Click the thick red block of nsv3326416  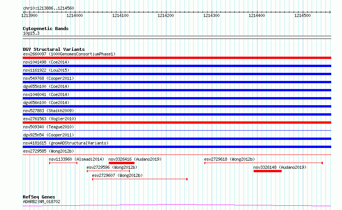click(x=121, y=163)
